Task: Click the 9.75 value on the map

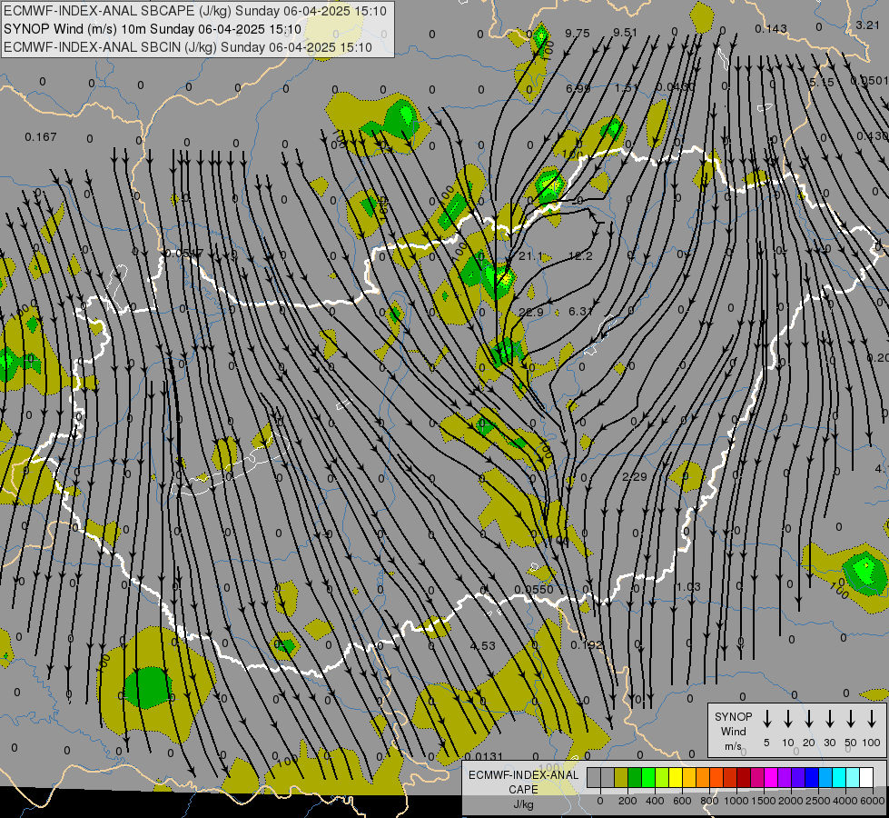Action: [578, 34]
